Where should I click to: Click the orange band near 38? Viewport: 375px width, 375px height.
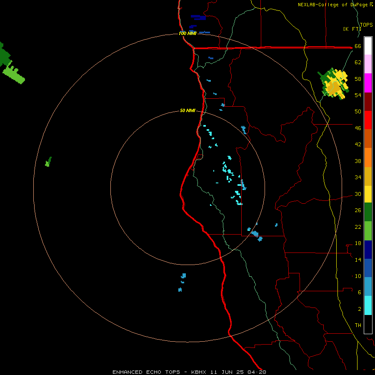pos(368,157)
